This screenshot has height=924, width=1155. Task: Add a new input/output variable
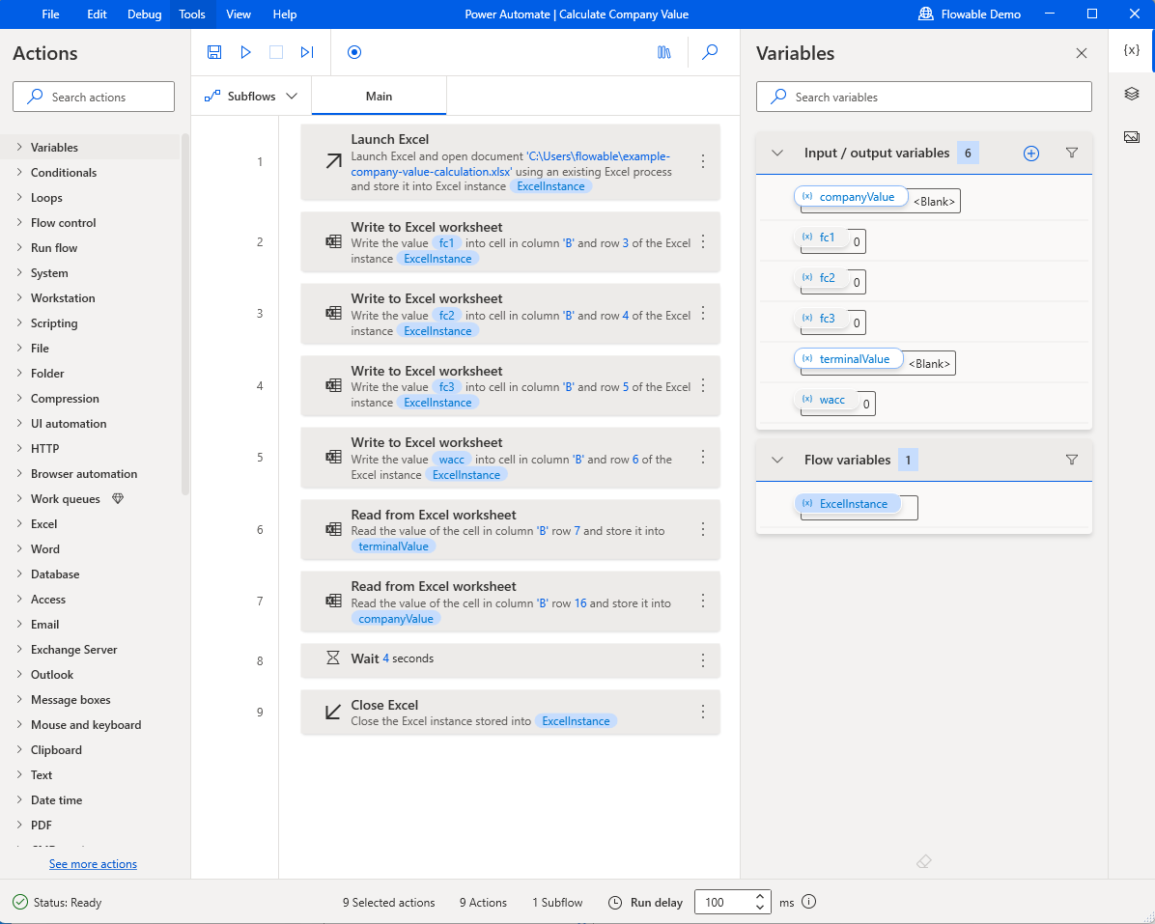(1030, 153)
